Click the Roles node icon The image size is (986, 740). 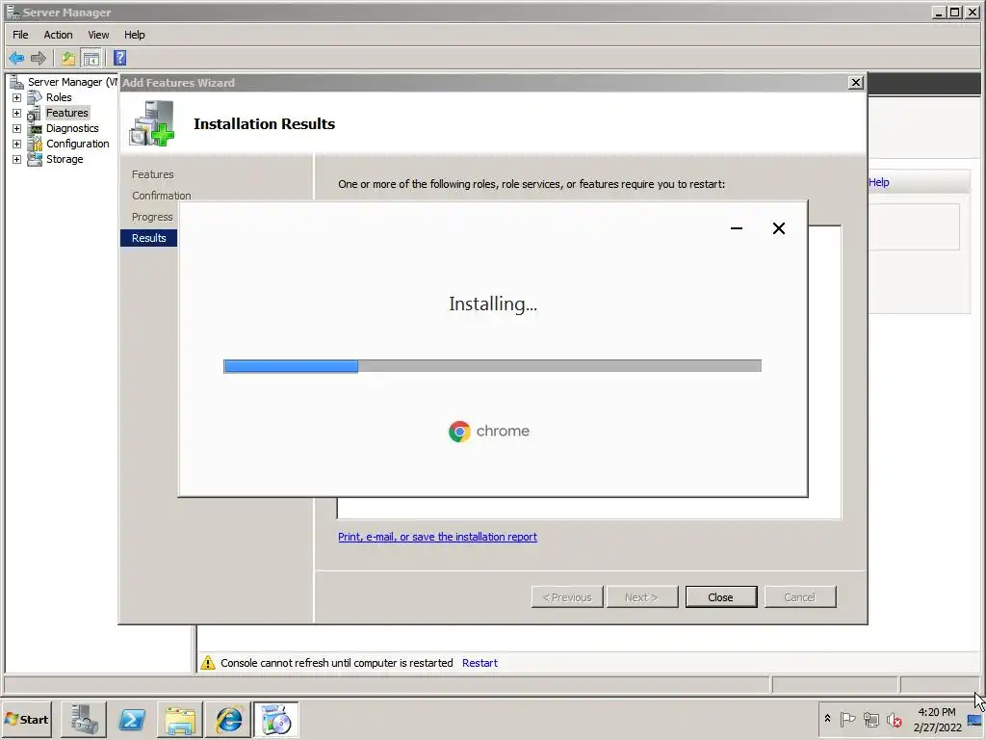point(35,97)
